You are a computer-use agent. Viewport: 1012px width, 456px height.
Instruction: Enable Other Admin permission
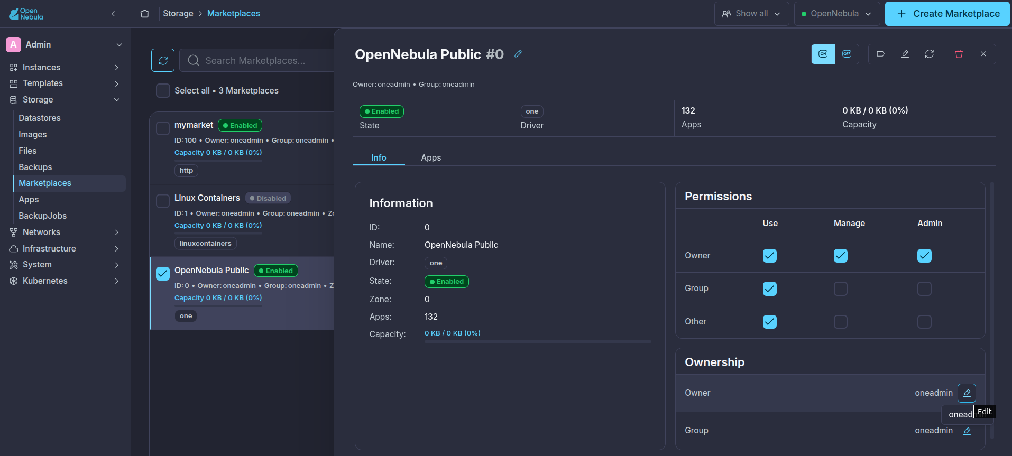tap(924, 322)
